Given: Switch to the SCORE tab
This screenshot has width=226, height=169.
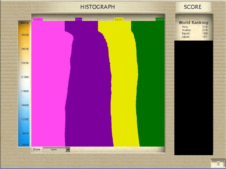Looking at the screenshot, I should (193, 7).
